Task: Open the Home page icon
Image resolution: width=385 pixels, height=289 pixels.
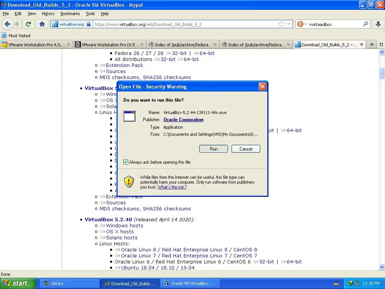Action: pos(42,24)
